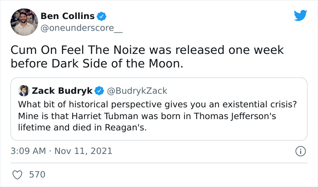Open Zack Budryk's small avatar
318x187 pixels.
coord(23,91)
